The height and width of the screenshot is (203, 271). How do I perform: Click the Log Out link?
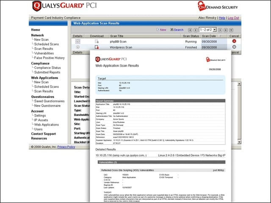coord(233,18)
